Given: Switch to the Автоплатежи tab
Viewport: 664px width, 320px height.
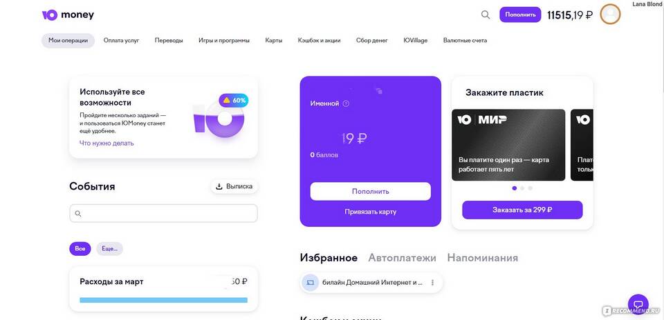Looking at the screenshot, I should (402, 257).
